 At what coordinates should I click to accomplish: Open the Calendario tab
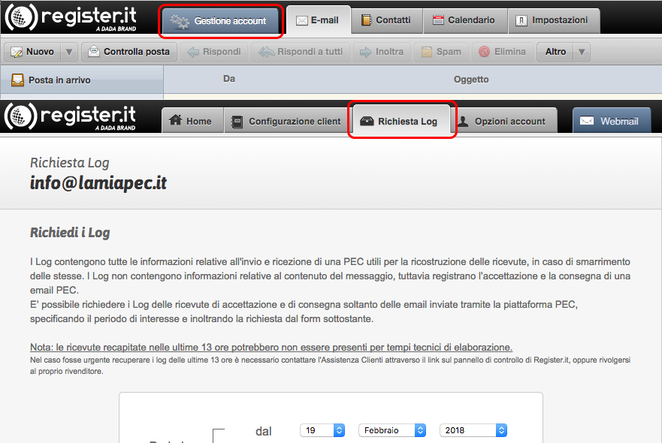[x=464, y=20]
